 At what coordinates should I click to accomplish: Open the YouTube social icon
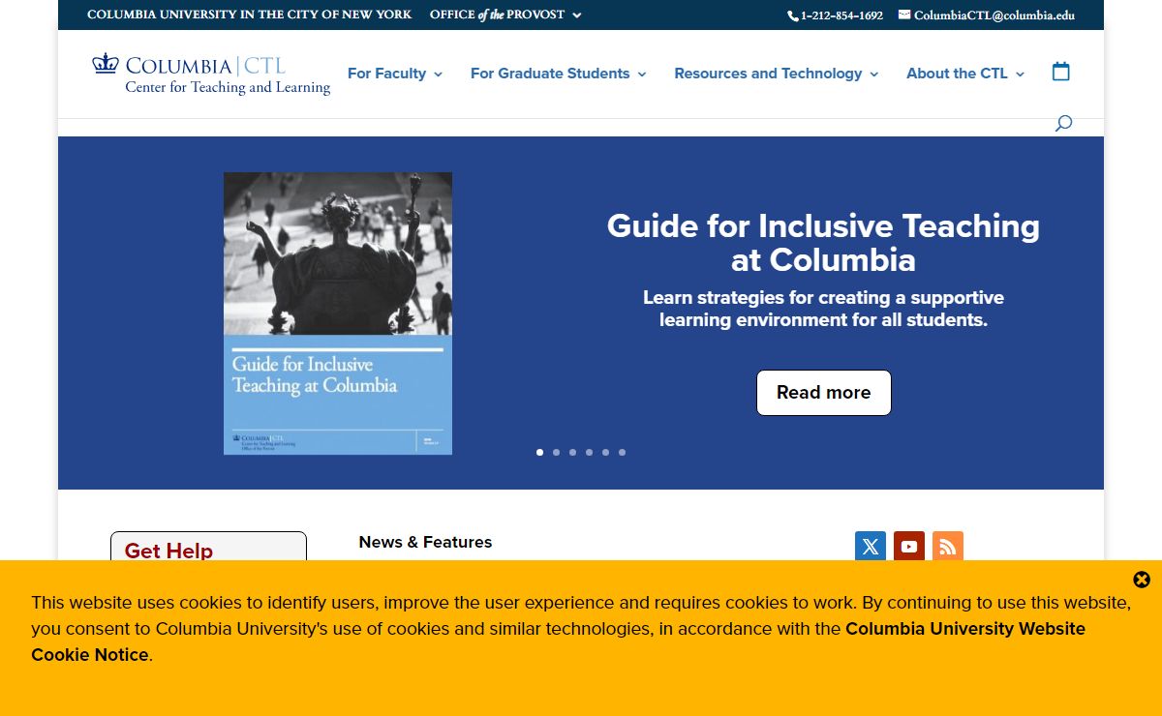coord(909,547)
